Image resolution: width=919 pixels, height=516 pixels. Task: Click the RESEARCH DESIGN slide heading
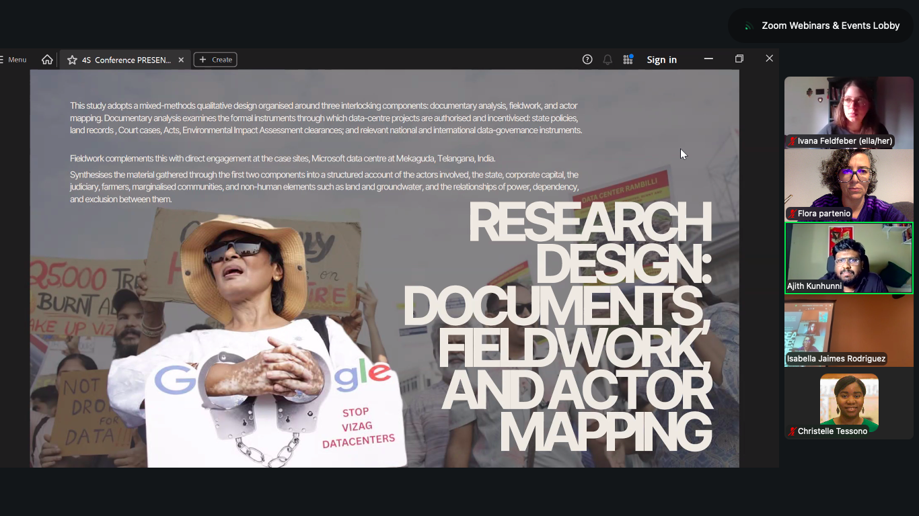click(x=557, y=327)
